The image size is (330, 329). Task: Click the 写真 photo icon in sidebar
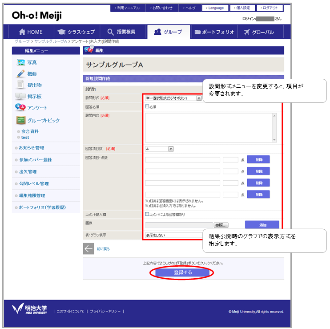[x=20, y=62]
